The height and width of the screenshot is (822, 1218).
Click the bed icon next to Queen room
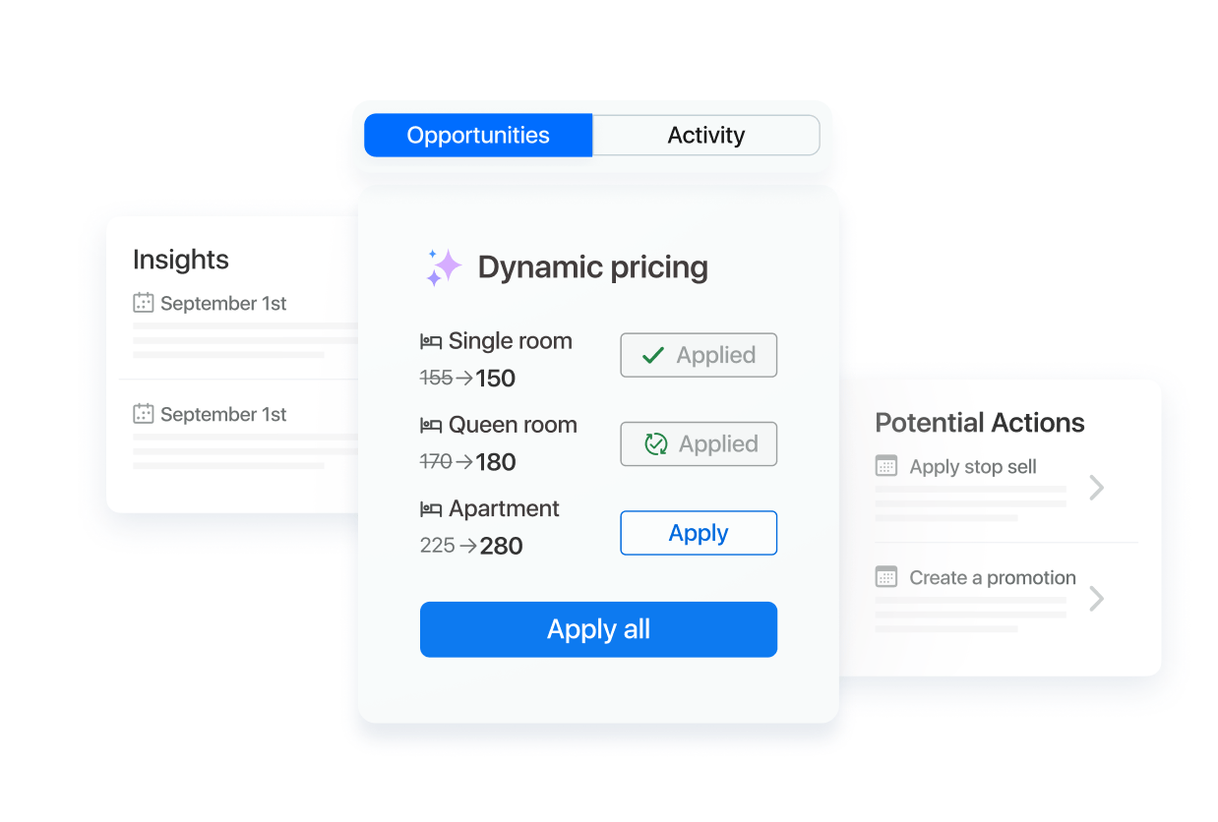[431, 426]
